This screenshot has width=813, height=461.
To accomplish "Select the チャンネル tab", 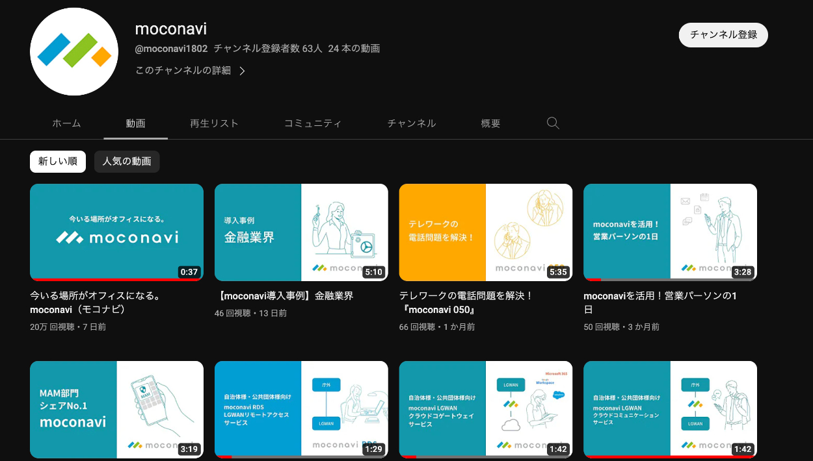I will point(411,123).
